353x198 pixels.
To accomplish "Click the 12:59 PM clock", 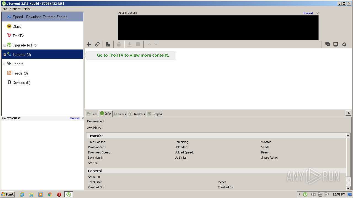I will click(x=339, y=194).
